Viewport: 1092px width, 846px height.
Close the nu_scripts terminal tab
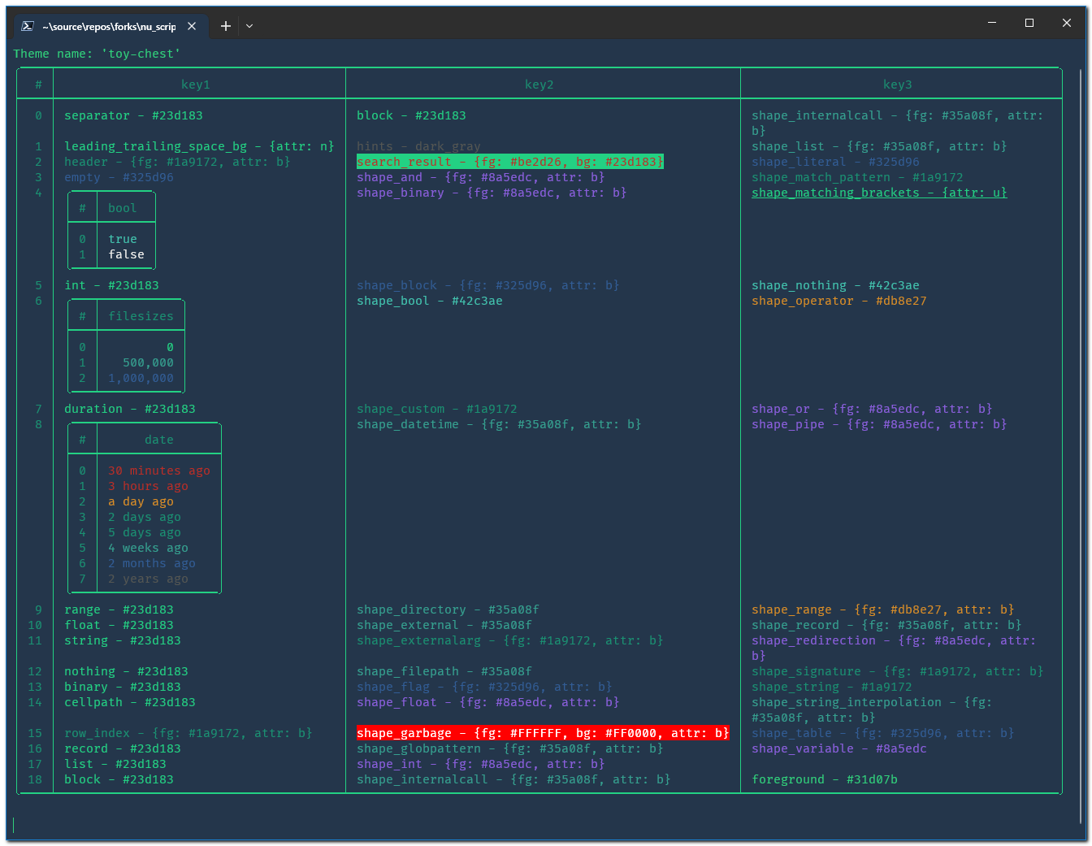(x=192, y=26)
